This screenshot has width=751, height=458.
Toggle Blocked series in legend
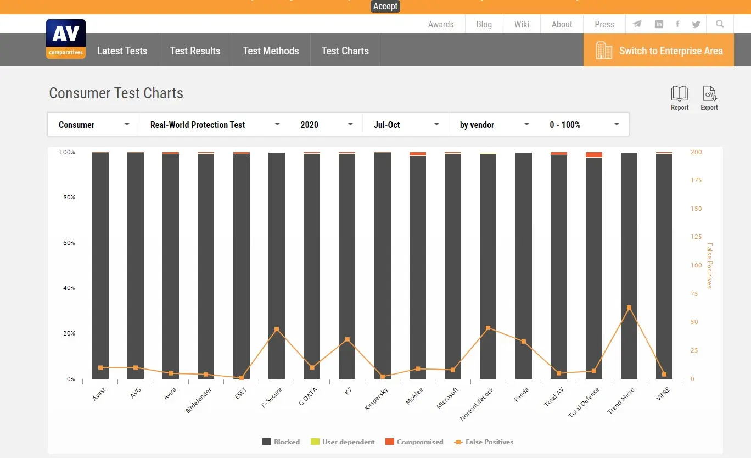click(x=281, y=442)
